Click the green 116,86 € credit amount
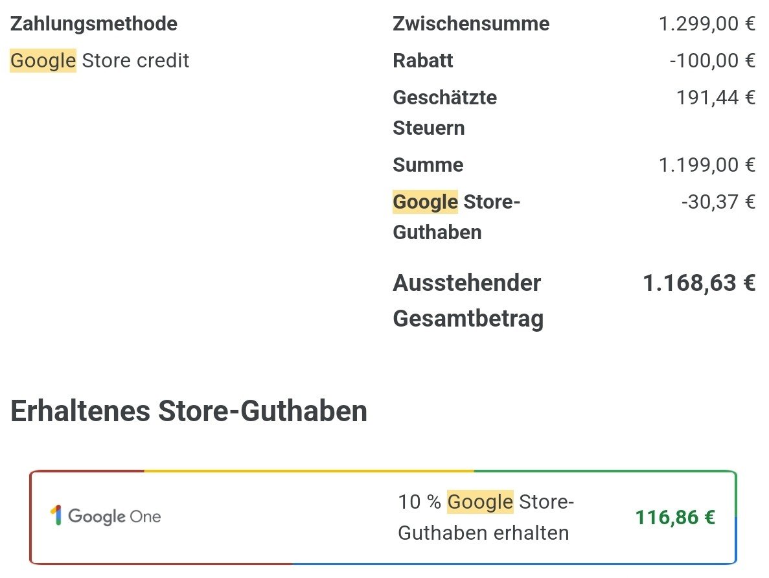The height and width of the screenshot is (578, 769). tap(675, 517)
